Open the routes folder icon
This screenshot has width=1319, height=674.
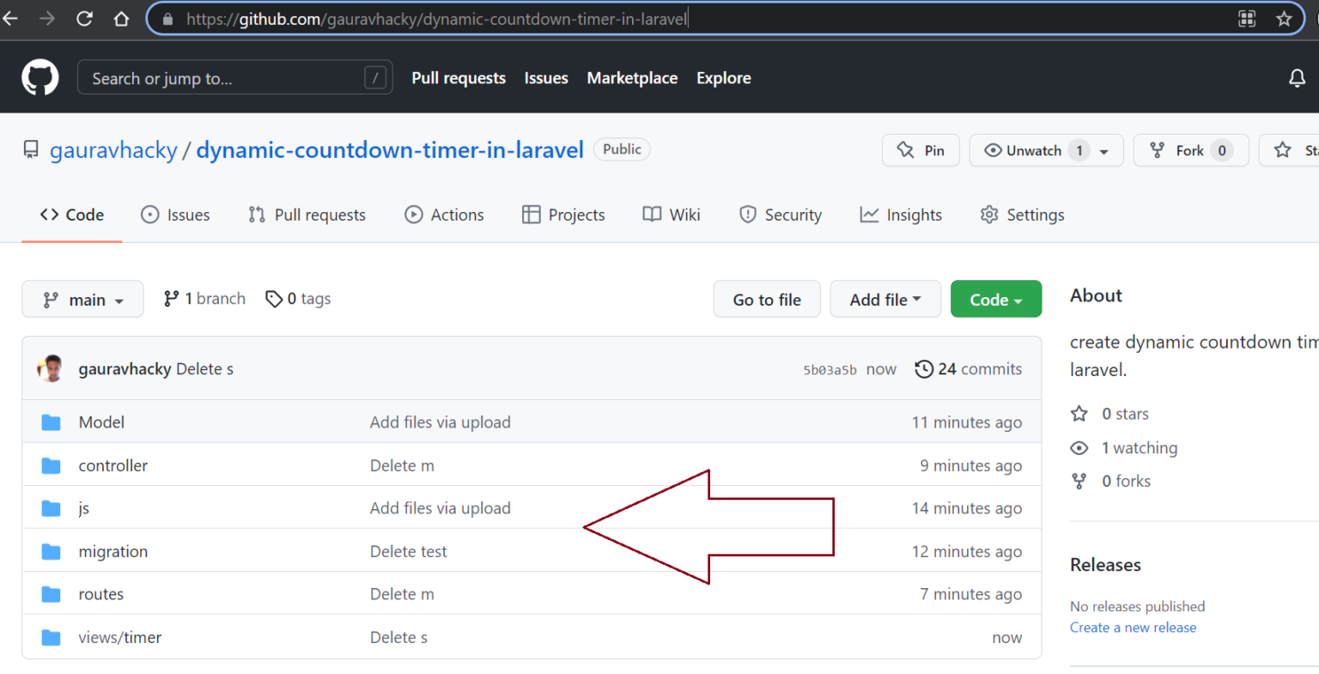(52, 594)
